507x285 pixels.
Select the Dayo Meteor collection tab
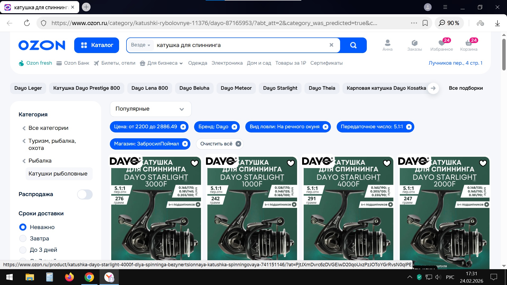point(236,88)
